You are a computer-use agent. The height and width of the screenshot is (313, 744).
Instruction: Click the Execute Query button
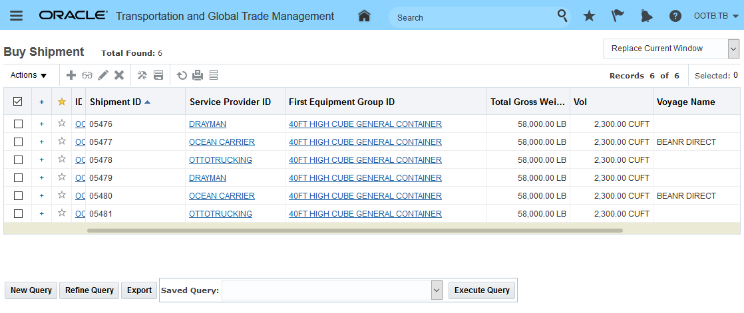[x=481, y=290]
